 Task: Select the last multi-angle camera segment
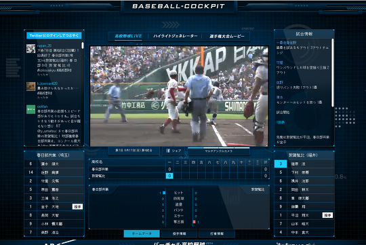tap(242, 148)
